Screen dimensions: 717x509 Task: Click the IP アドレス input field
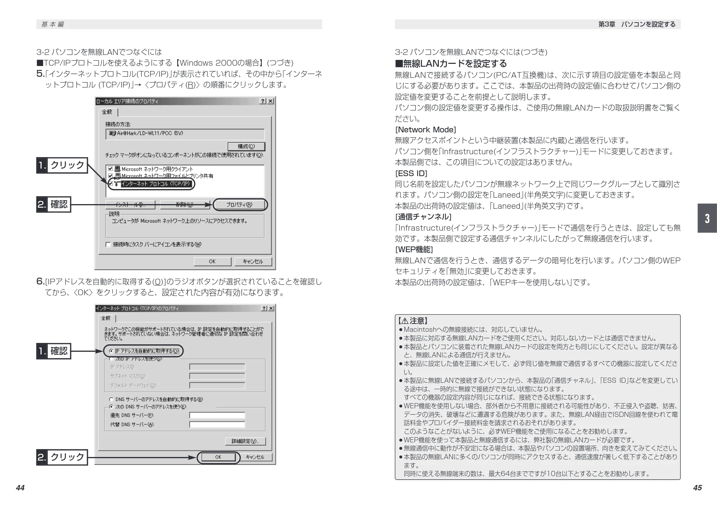[x=217, y=367]
